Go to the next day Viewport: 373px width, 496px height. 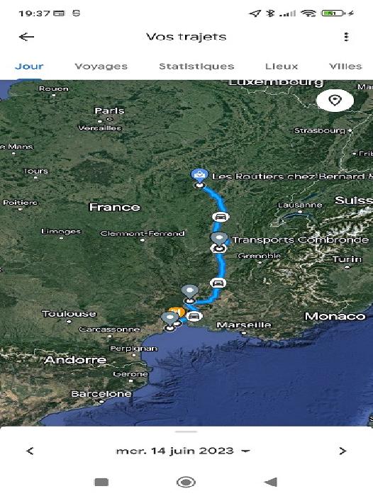pos(343,451)
